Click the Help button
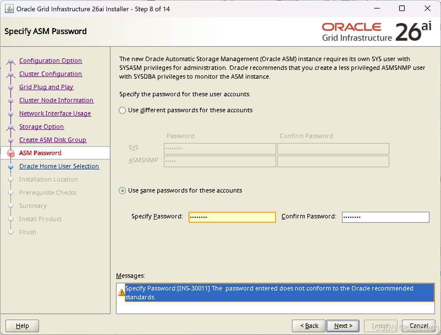Viewport: 441px width, 335px height. pyautogui.click(x=22, y=326)
